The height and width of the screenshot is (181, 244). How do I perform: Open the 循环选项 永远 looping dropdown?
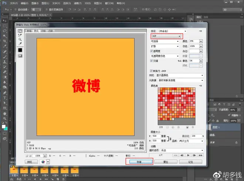182,150
